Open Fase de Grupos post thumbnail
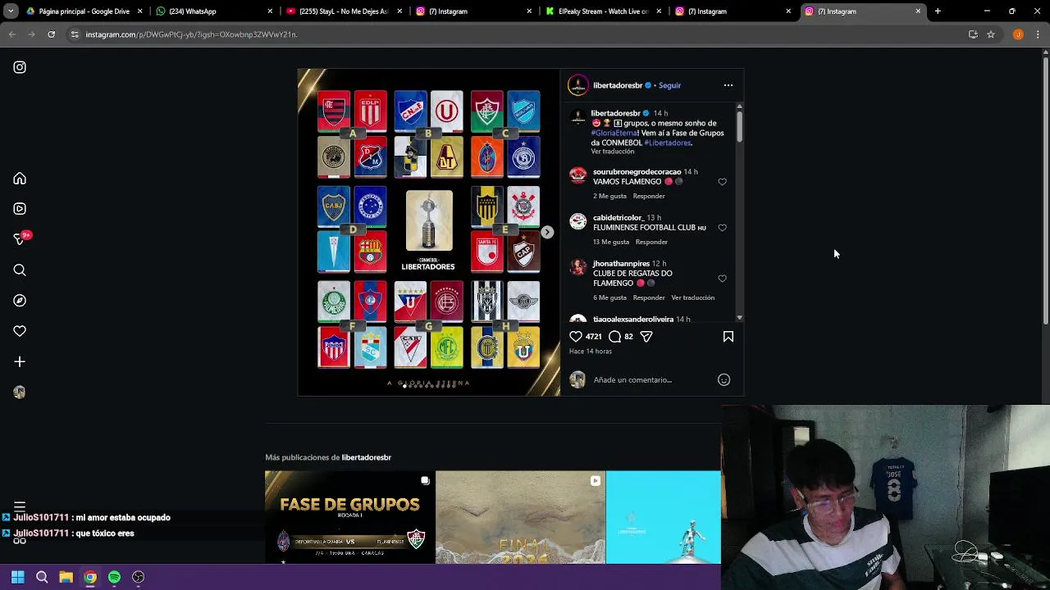This screenshot has height=590, width=1050. pos(349,517)
